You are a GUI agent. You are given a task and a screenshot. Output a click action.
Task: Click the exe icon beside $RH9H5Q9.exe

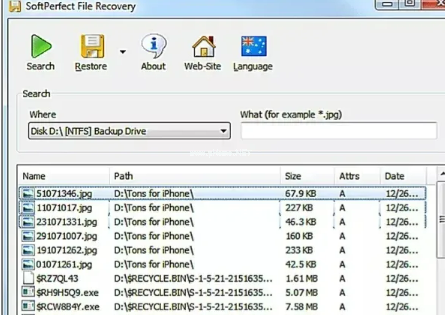pos(28,292)
